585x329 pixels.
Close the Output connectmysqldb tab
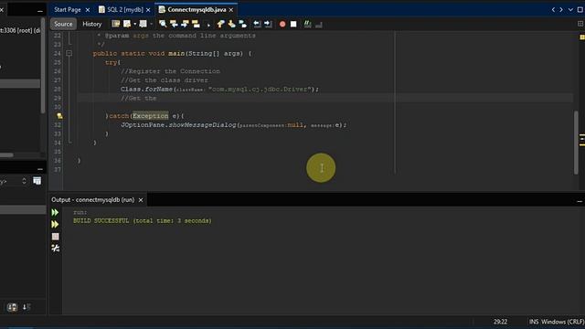(141, 200)
